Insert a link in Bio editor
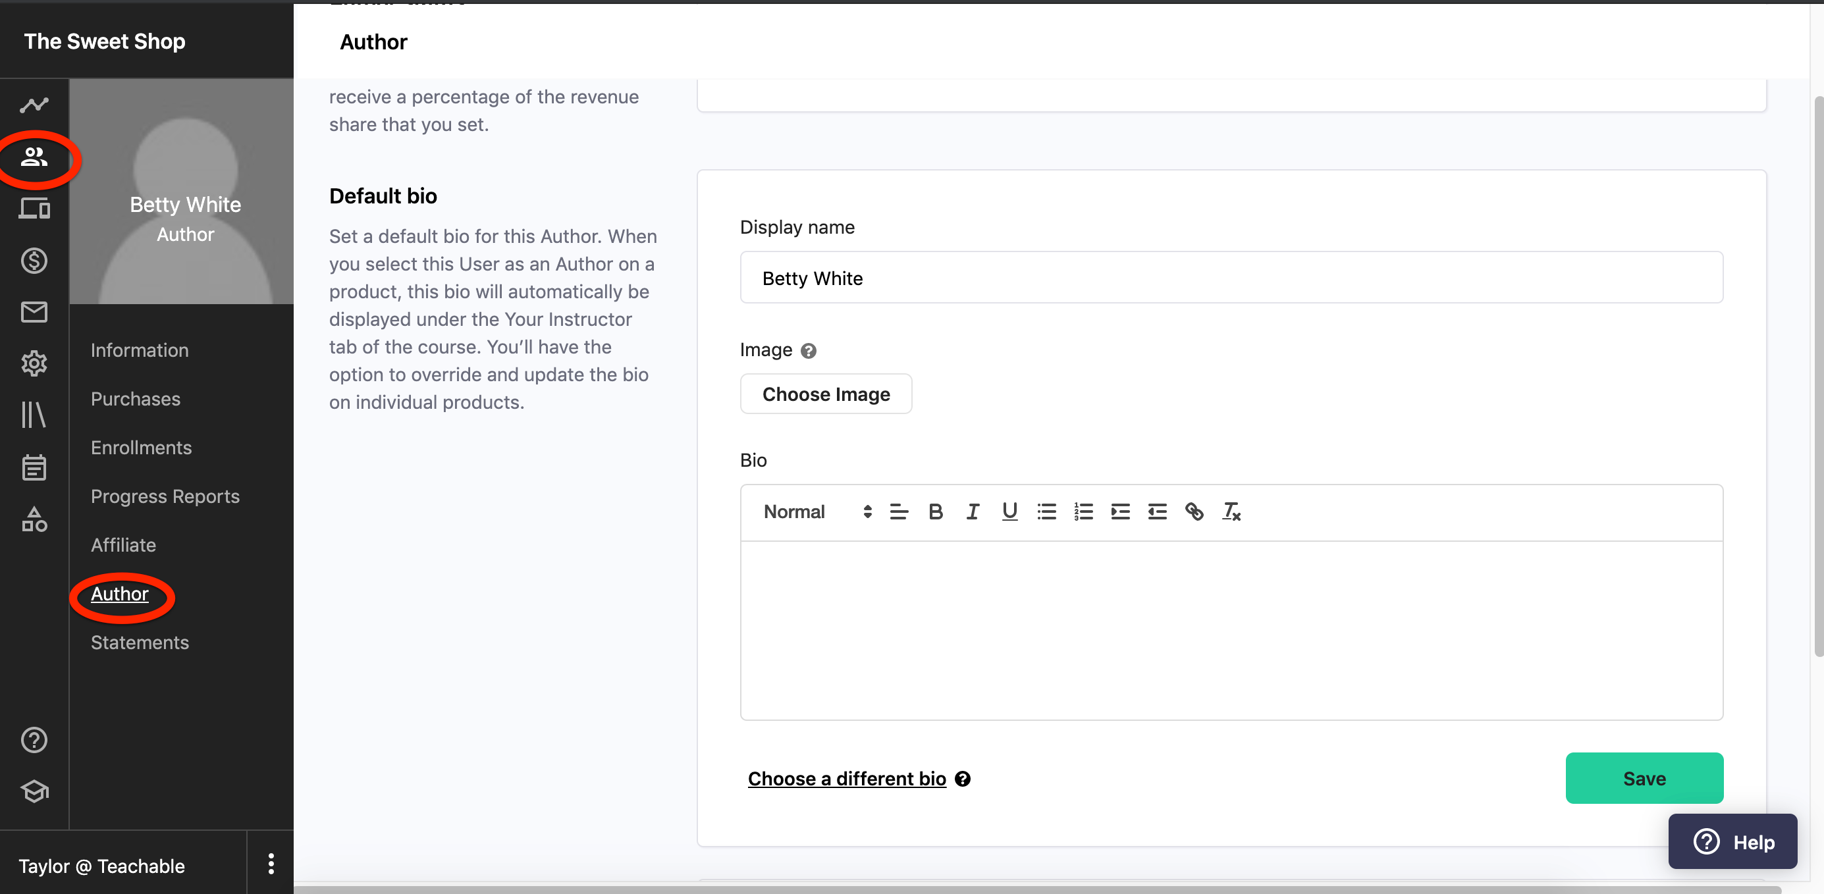 [x=1194, y=512]
